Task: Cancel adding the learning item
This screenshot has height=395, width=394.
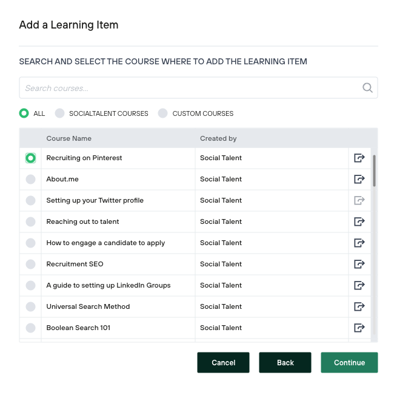Action: (223, 362)
